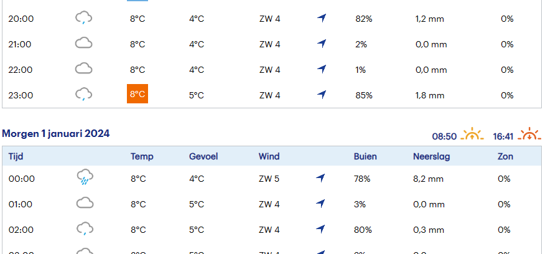Select the orange highlighted 8°C temperature cell
This screenshot has width=558, height=254.
pos(137,93)
